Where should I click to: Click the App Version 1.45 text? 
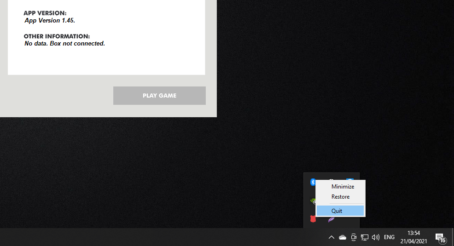pos(50,21)
